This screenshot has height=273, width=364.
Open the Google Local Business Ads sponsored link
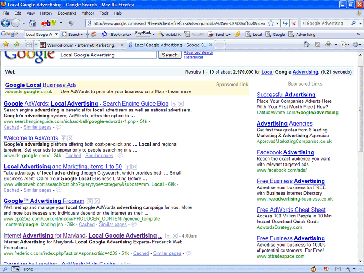[x=41, y=85]
